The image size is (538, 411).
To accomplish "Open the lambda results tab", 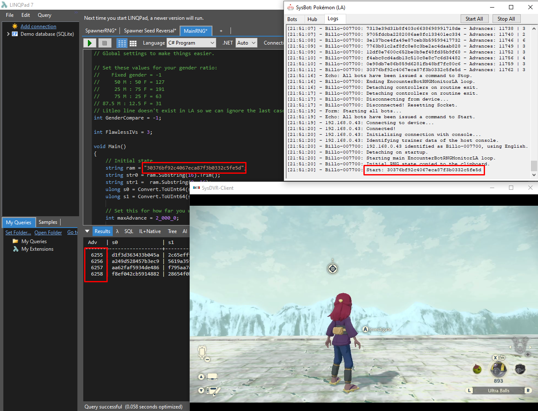I will pos(117,231).
